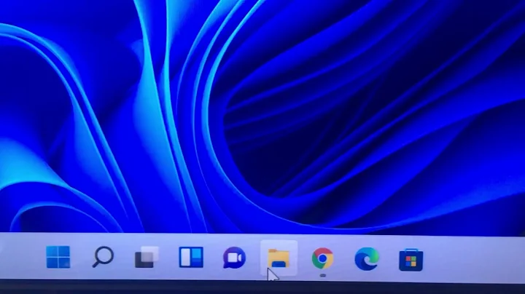Open File Explorer from taskbar
Viewport: 525px width, 294px height.
coord(279,258)
